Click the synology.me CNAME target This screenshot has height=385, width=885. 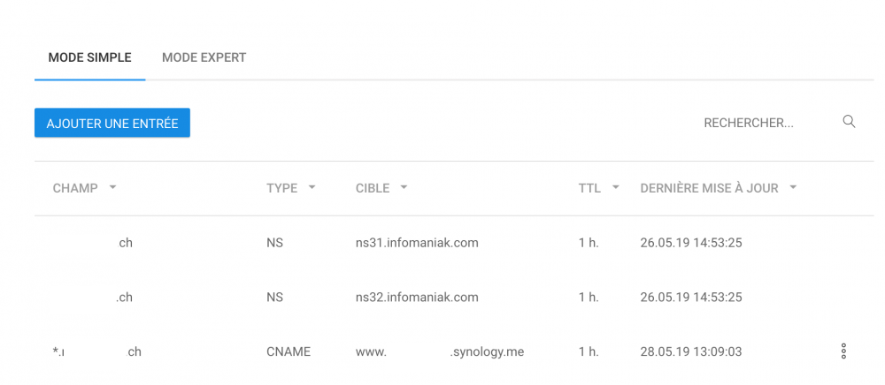click(x=440, y=351)
